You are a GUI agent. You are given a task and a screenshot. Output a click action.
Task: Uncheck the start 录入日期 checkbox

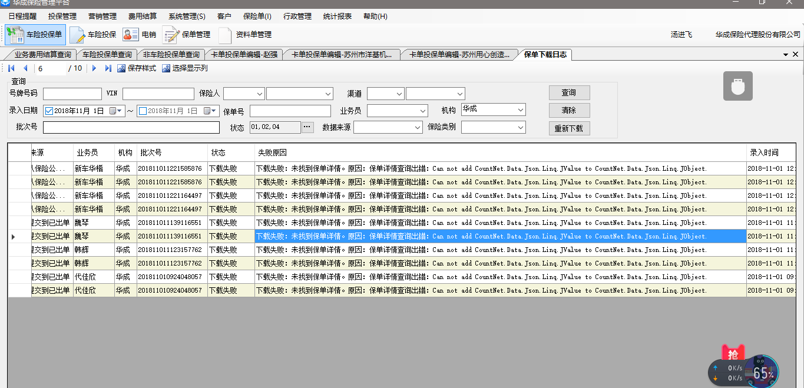click(49, 111)
